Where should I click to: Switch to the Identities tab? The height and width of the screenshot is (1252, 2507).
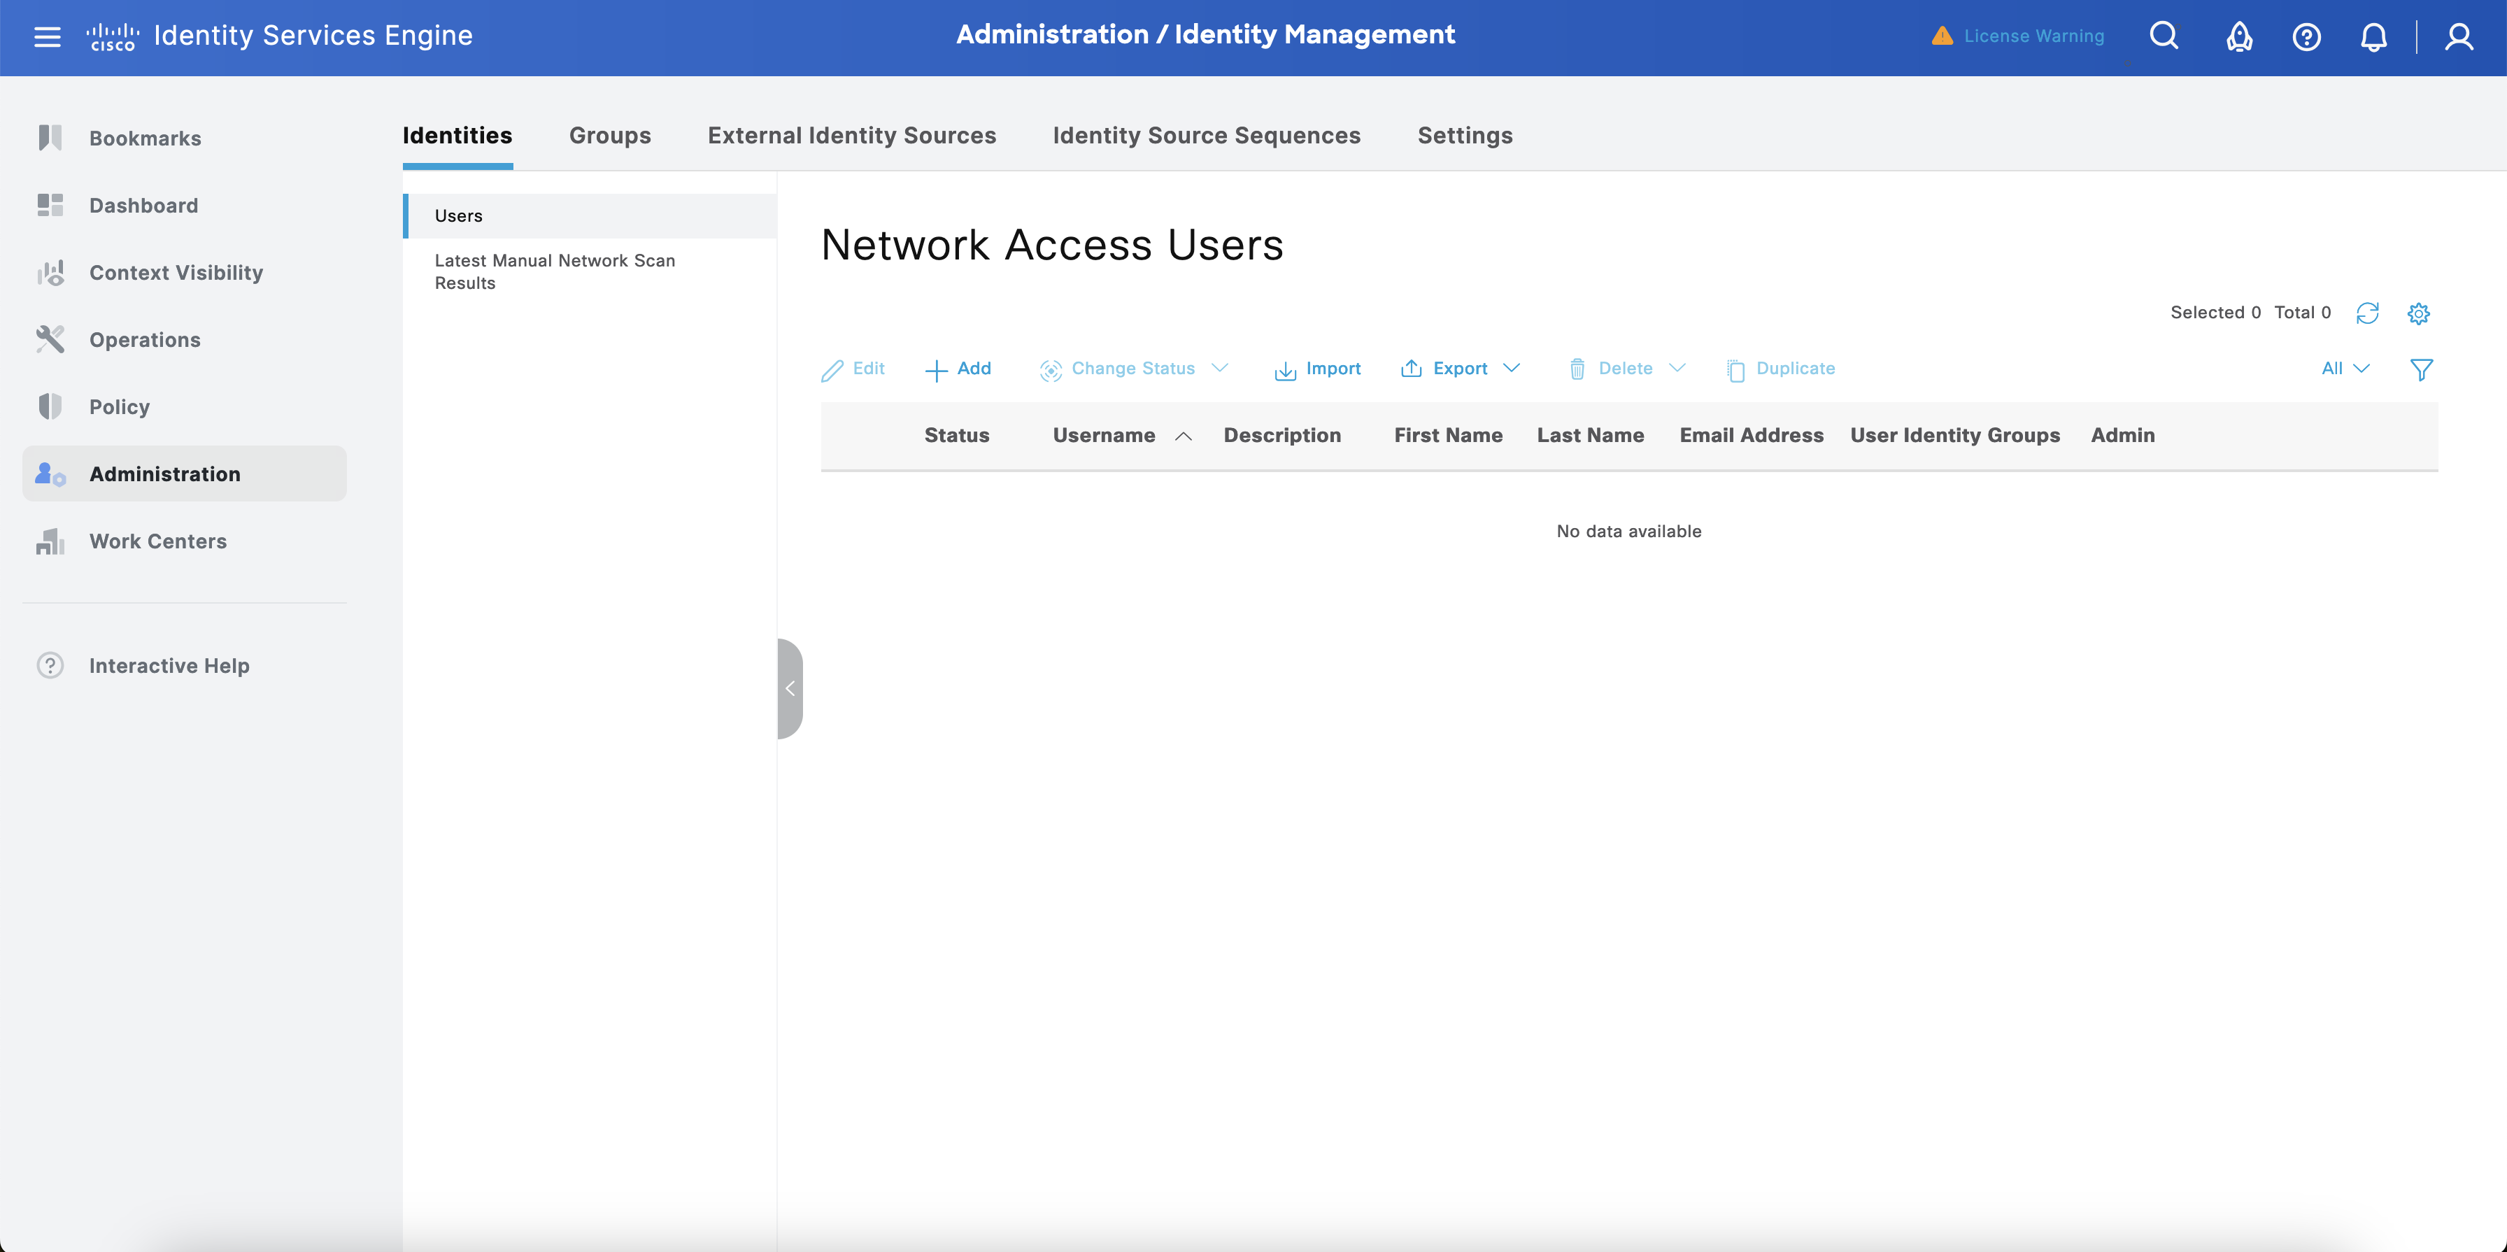(x=457, y=135)
